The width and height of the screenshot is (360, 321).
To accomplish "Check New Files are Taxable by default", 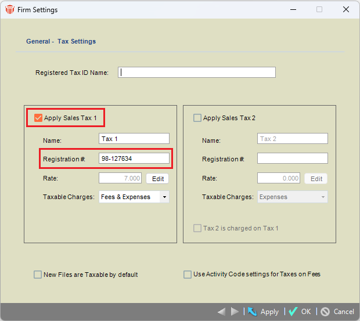I will tap(38, 275).
